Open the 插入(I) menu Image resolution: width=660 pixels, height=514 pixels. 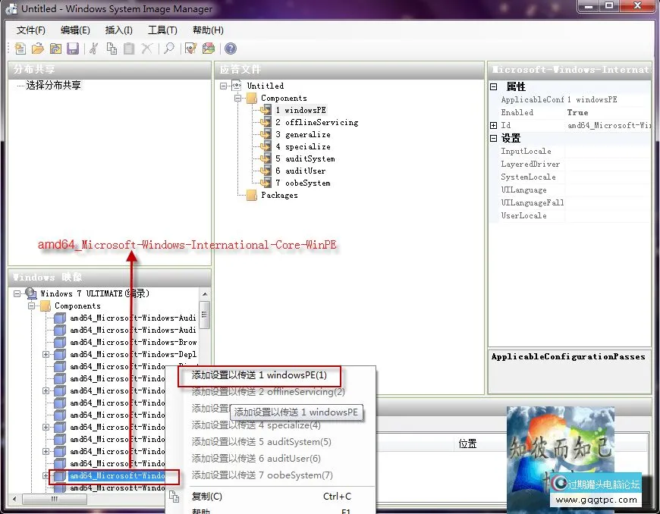coord(119,30)
